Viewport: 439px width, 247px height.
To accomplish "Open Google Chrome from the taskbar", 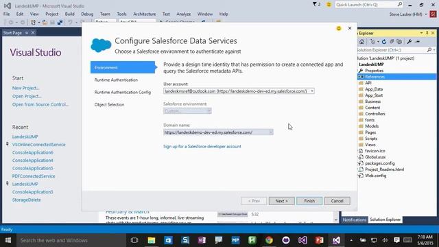I will pyautogui.click(x=269, y=240).
